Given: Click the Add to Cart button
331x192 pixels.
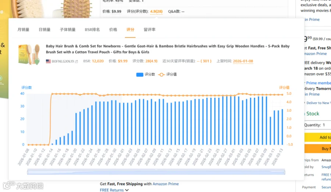Looking at the screenshot, I should coord(318,137).
